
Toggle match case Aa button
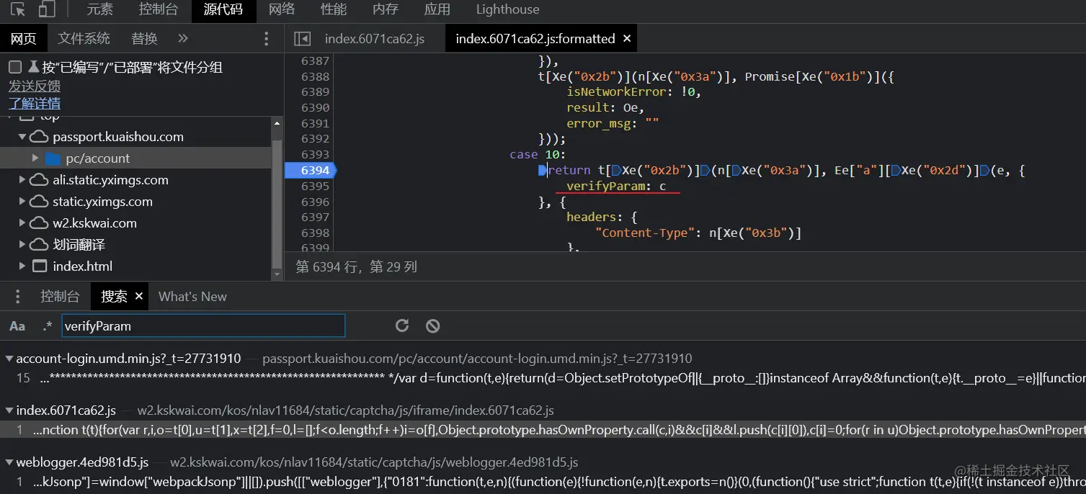17,326
